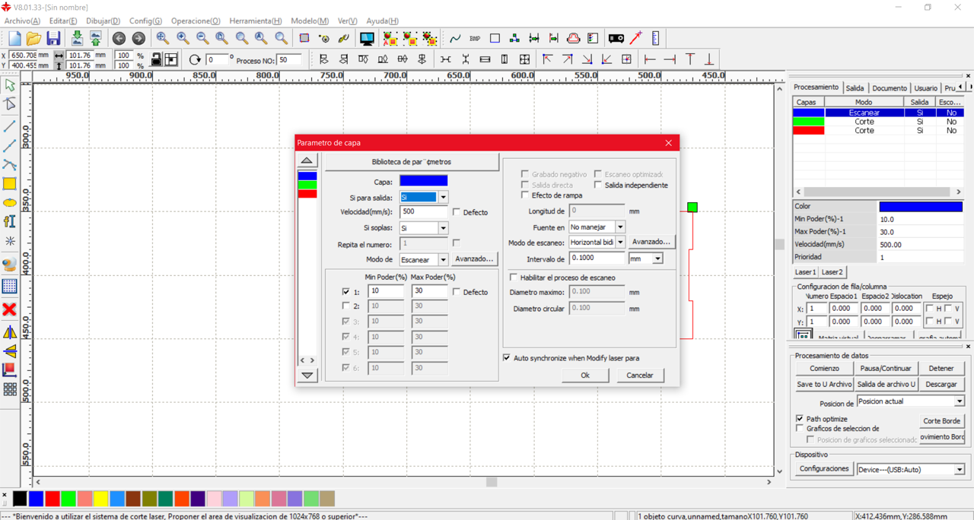Screen dimensions: 974x520
Task: Toggle laser 2 power checkbox
Action: [346, 306]
